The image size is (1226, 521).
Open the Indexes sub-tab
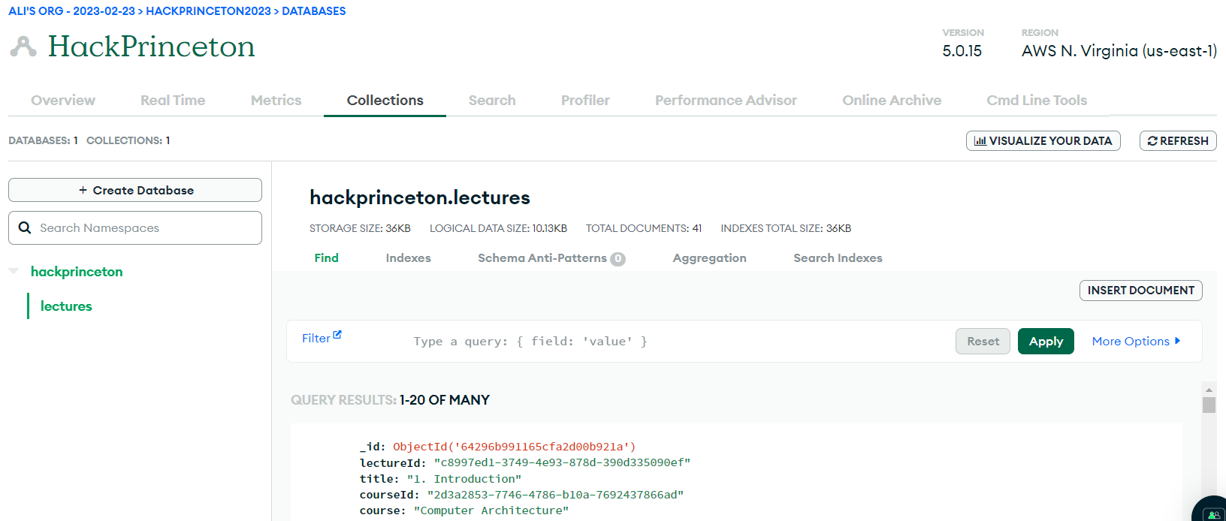tap(408, 257)
